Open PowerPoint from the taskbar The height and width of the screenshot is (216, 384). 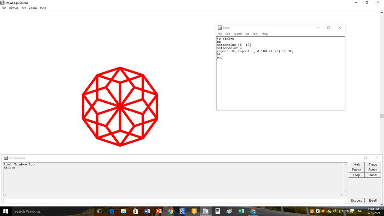coord(159,211)
